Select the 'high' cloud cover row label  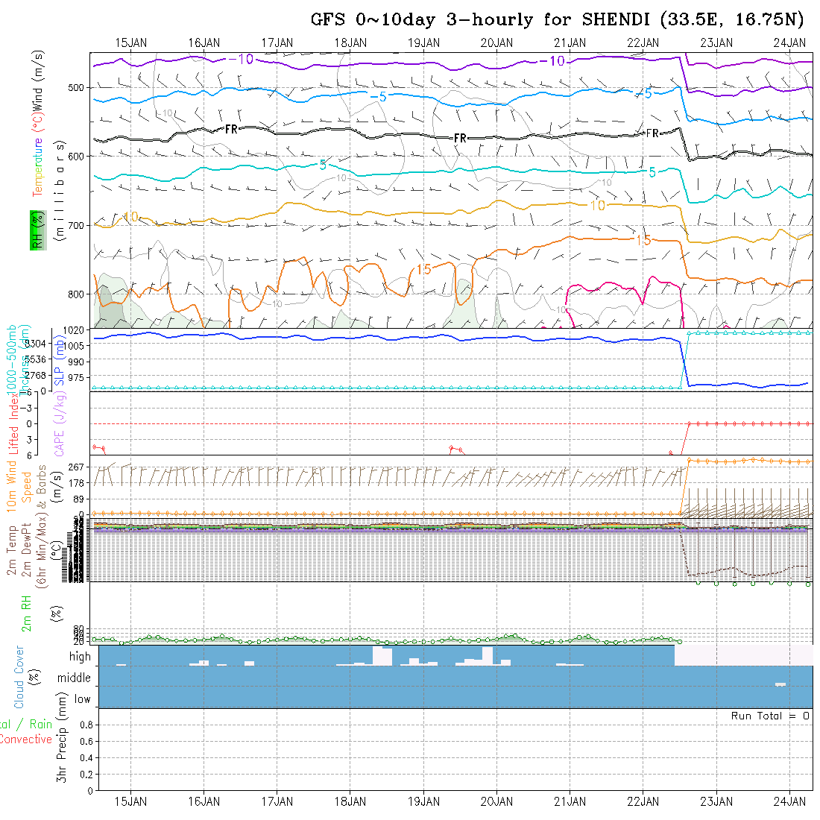point(80,657)
